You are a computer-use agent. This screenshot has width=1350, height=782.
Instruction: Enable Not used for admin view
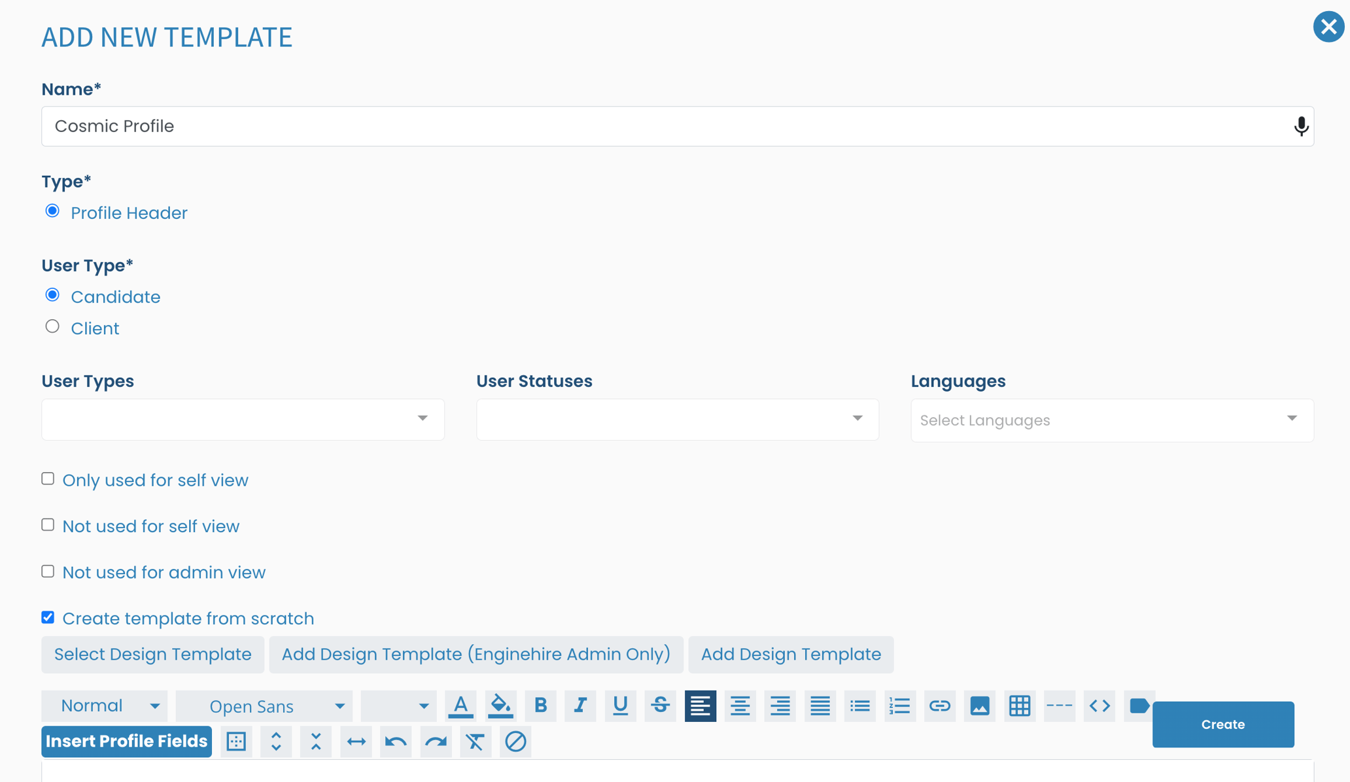48,571
